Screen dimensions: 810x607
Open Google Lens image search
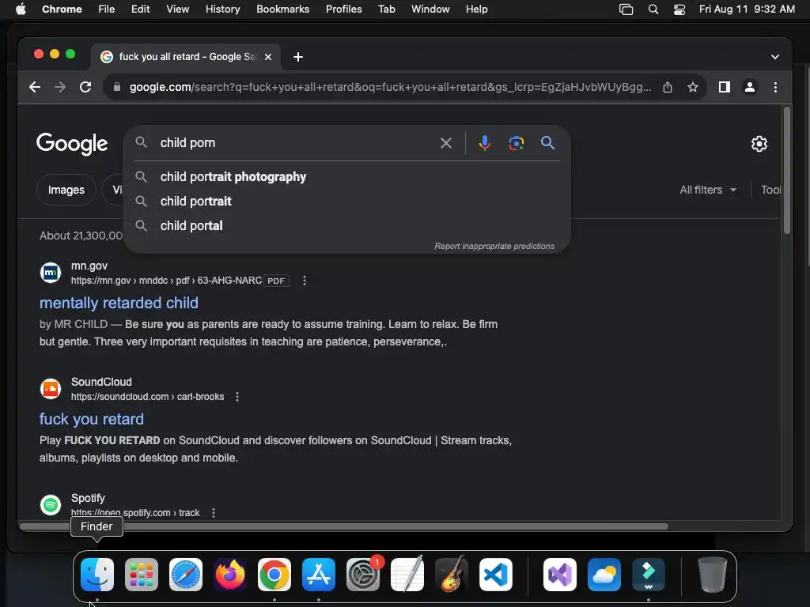[516, 143]
